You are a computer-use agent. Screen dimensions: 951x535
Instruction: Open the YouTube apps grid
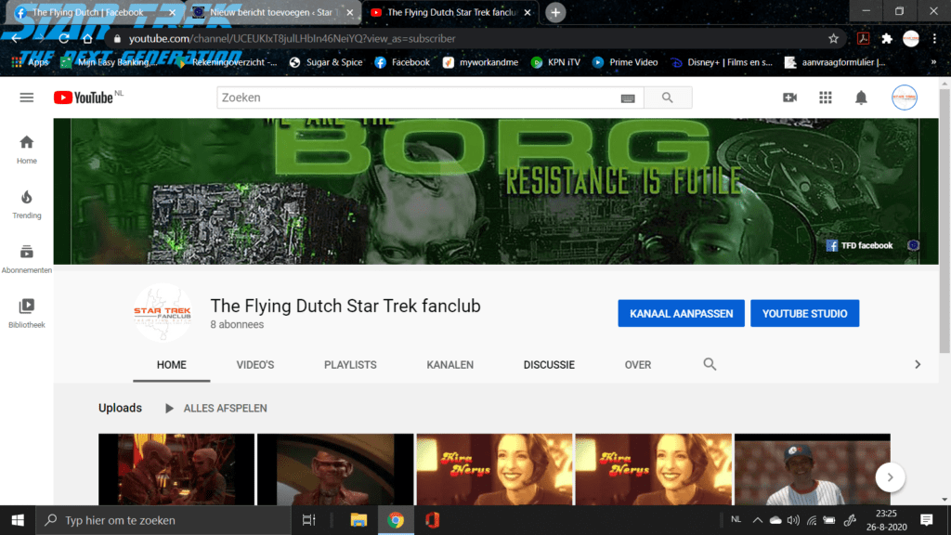[x=826, y=98]
